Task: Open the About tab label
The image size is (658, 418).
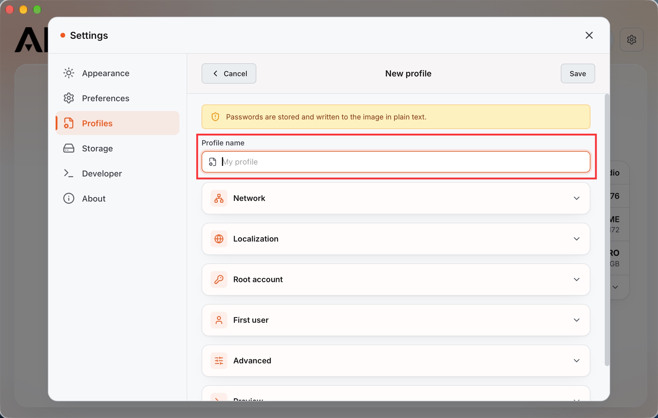Action: [94, 199]
